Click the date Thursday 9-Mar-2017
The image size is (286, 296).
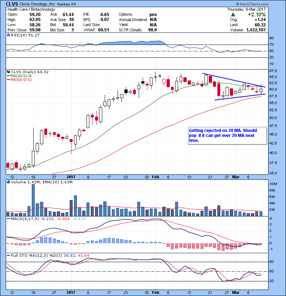click(246, 9)
